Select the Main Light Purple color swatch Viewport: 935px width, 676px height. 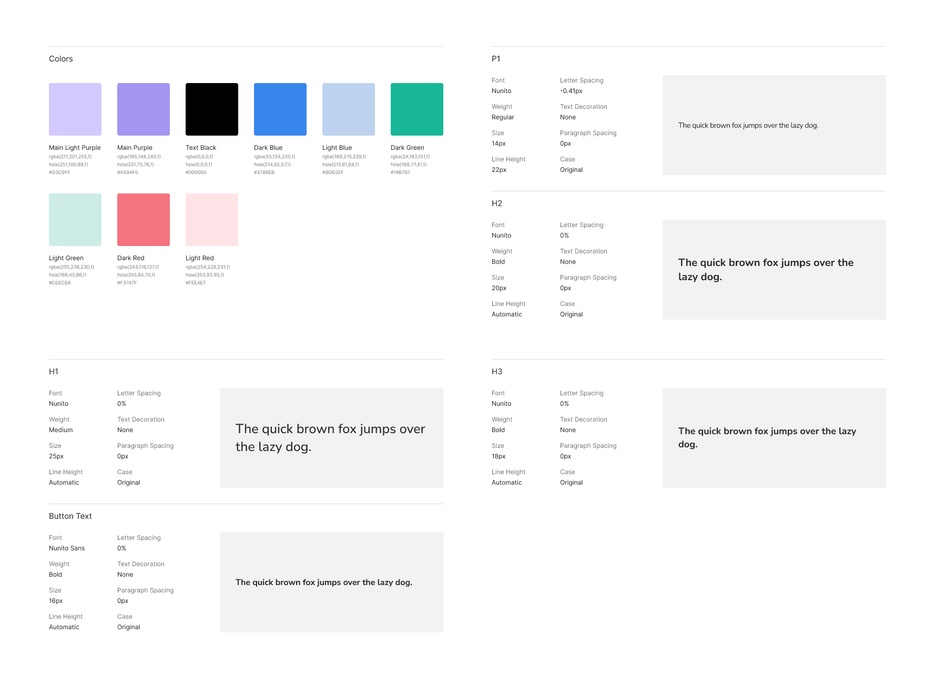(75, 109)
